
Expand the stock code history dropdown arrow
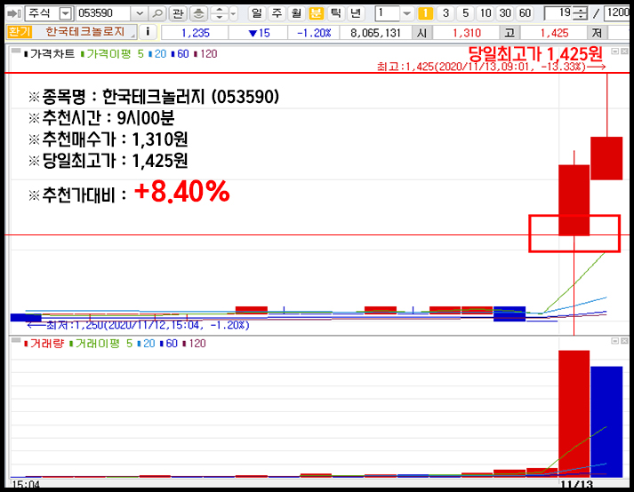140,13
